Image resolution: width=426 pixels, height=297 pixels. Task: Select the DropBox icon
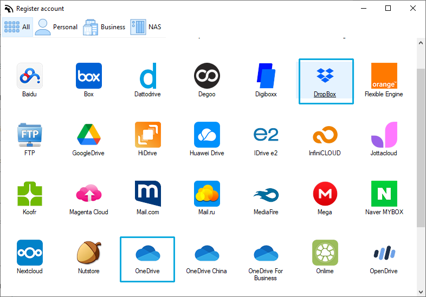point(325,75)
